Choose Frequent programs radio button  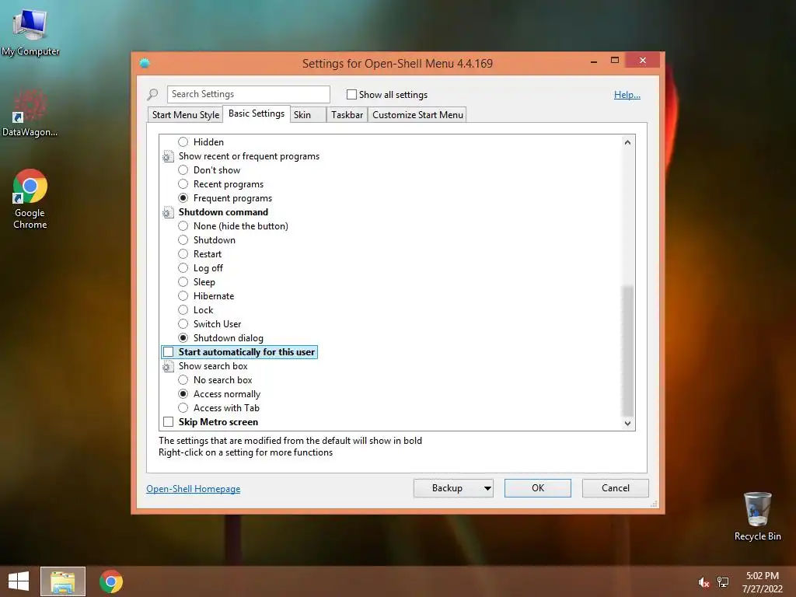coord(183,198)
